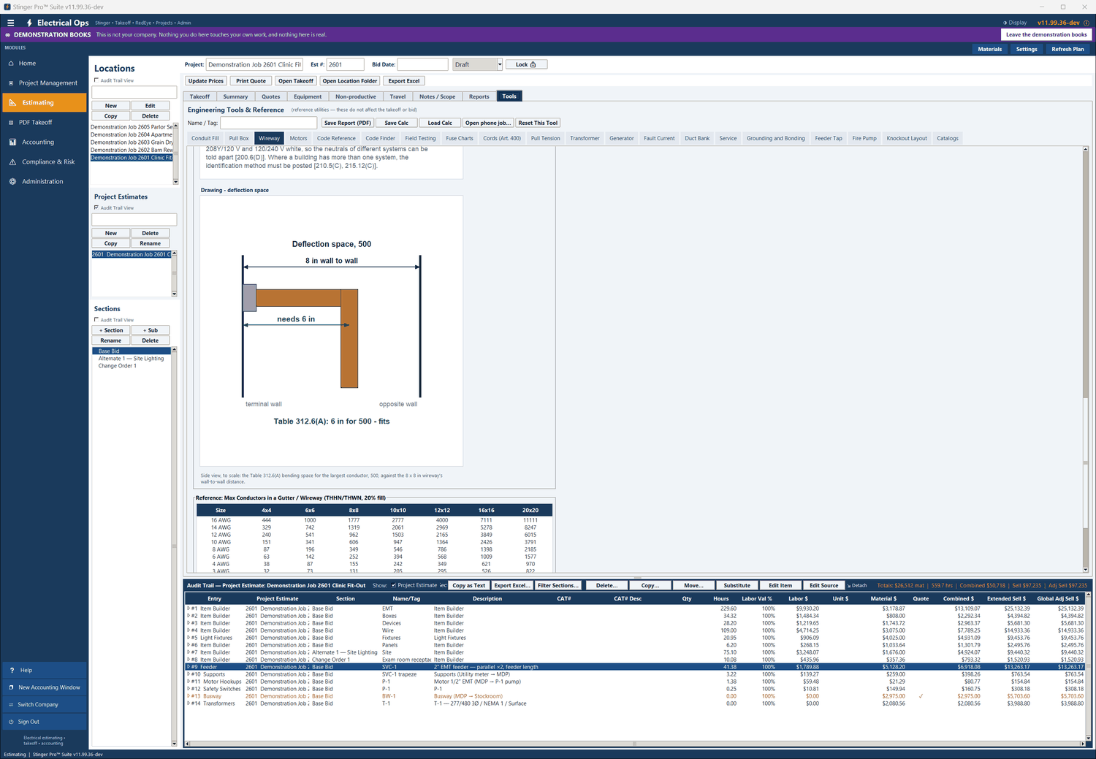Toggle Audit Trail View under Project Estimates

tap(96, 207)
